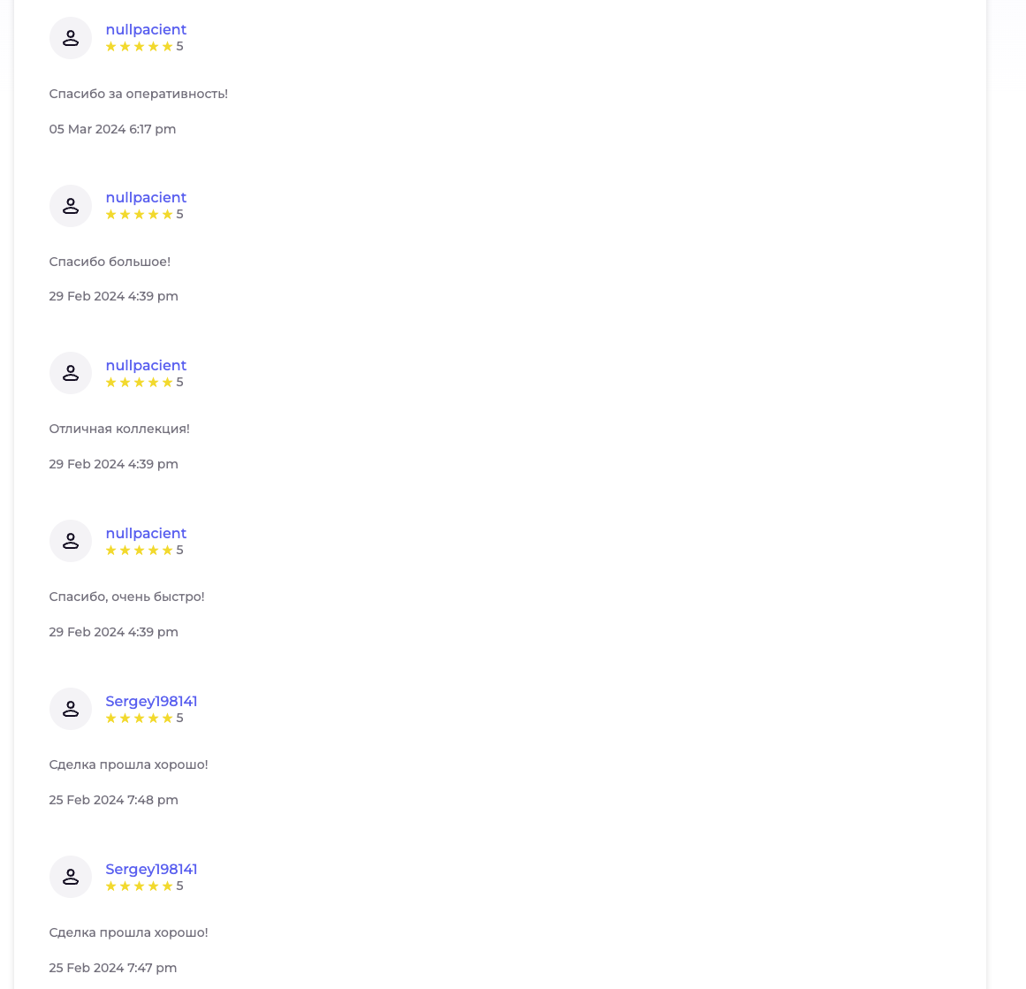1026x989 pixels.
Task: Open nullpacient link above "Спасибо, очень быстро!"
Action: pos(146,534)
